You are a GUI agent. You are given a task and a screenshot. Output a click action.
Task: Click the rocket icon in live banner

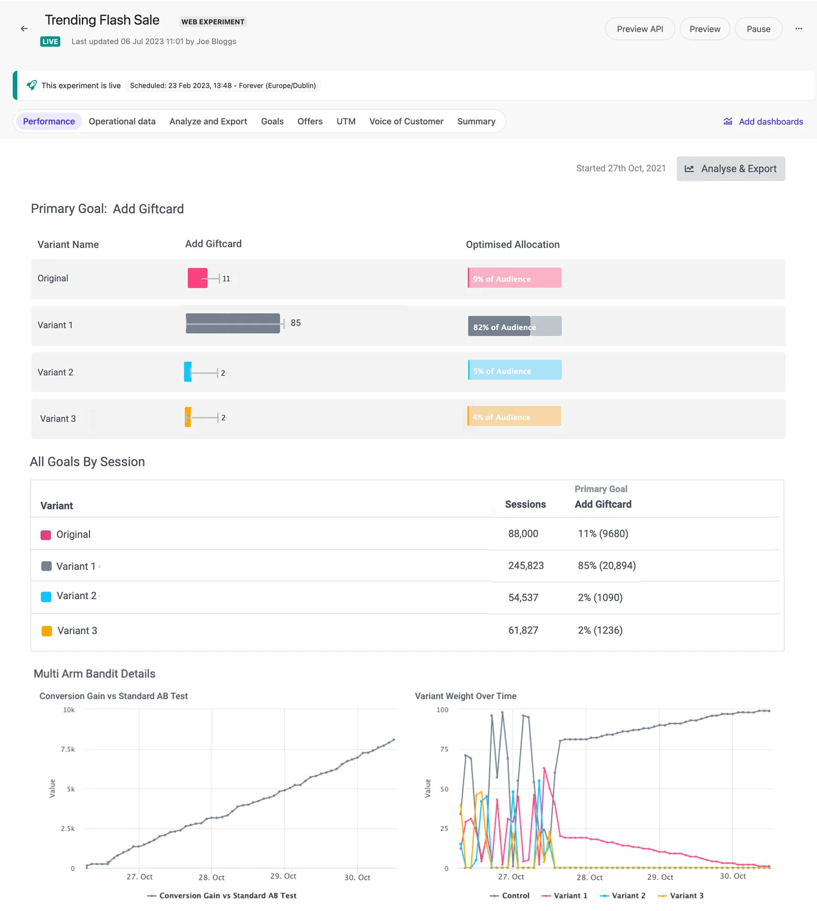32,85
